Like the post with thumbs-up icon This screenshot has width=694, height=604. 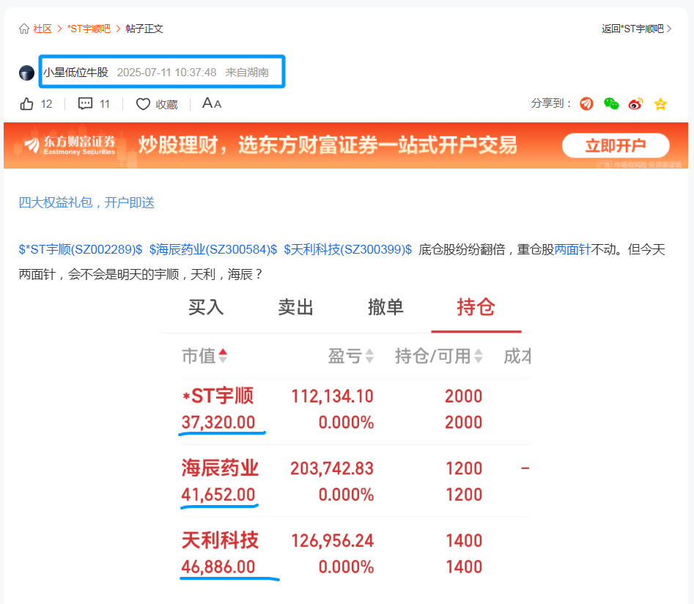click(26, 103)
